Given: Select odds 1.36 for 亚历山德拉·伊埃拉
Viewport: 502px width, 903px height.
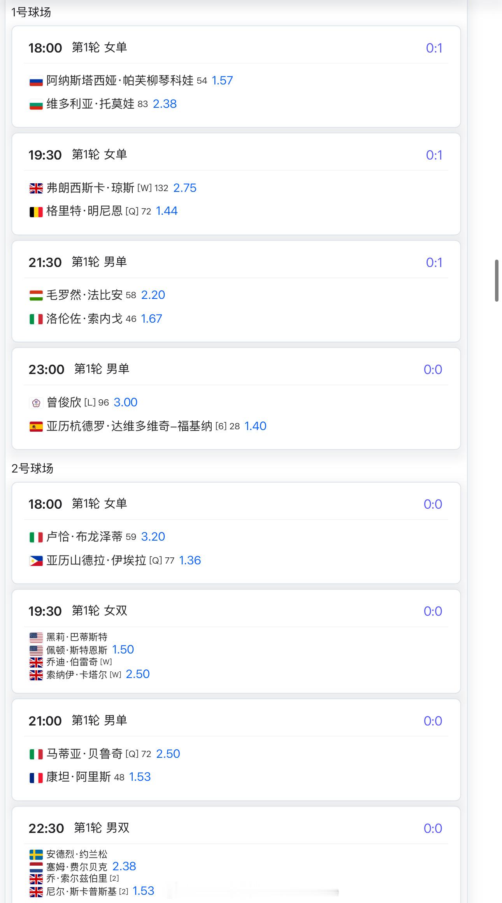Looking at the screenshot, I should [x=190, y=560].
